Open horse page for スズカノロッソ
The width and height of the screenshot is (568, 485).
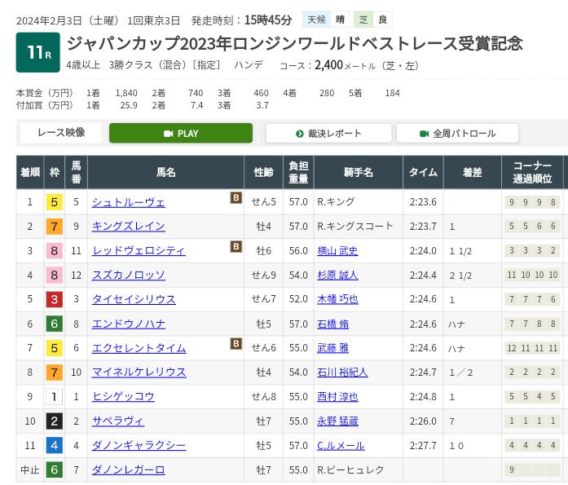128,275
